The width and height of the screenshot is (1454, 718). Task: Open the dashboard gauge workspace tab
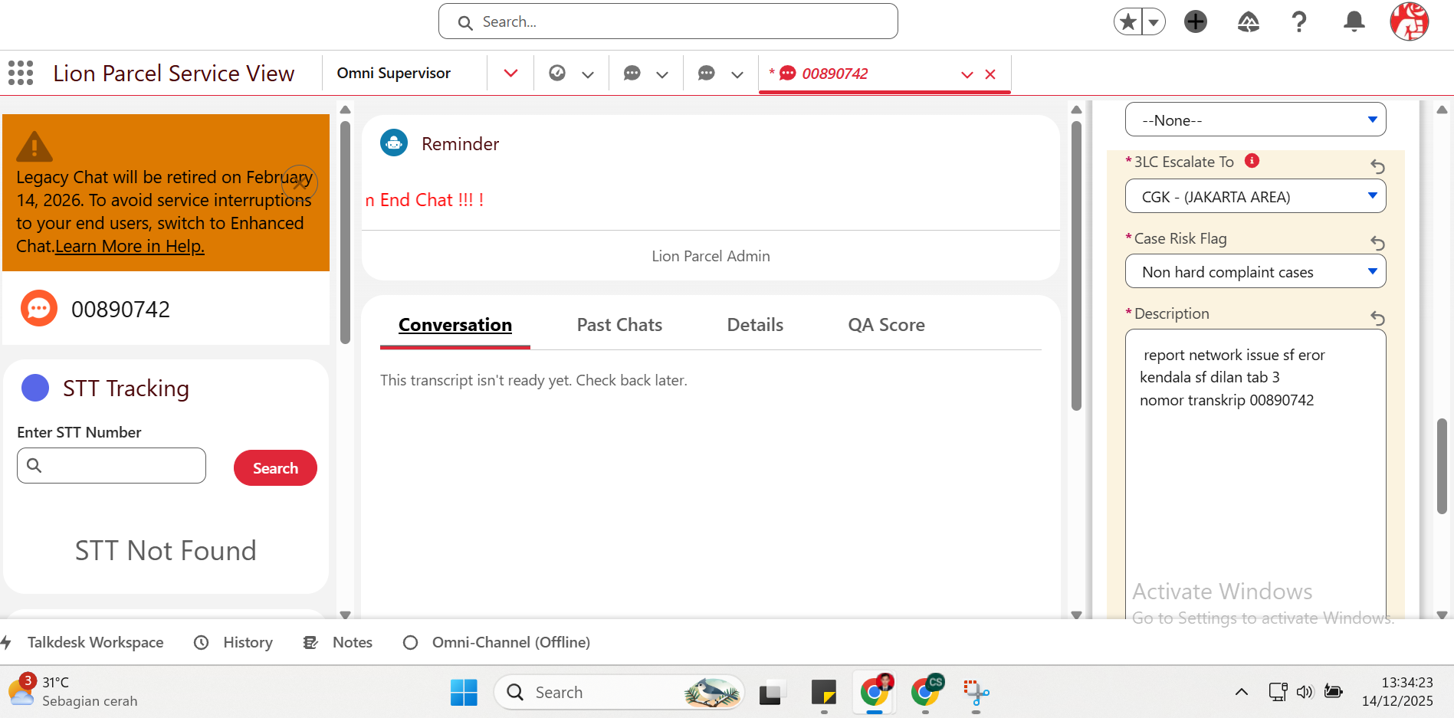pyautogui.click(x=557, y=73)
